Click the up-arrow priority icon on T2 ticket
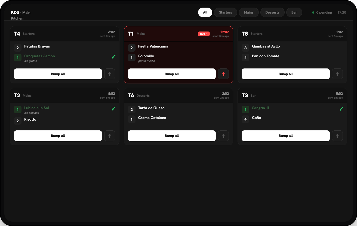The width and height of the screenshot is (357, 226). click(110, 136)
